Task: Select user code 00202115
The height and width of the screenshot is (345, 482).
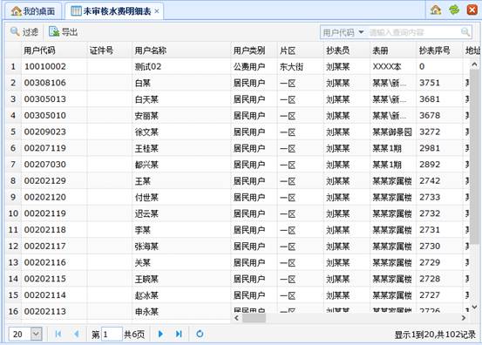Action: click(44, 279)
